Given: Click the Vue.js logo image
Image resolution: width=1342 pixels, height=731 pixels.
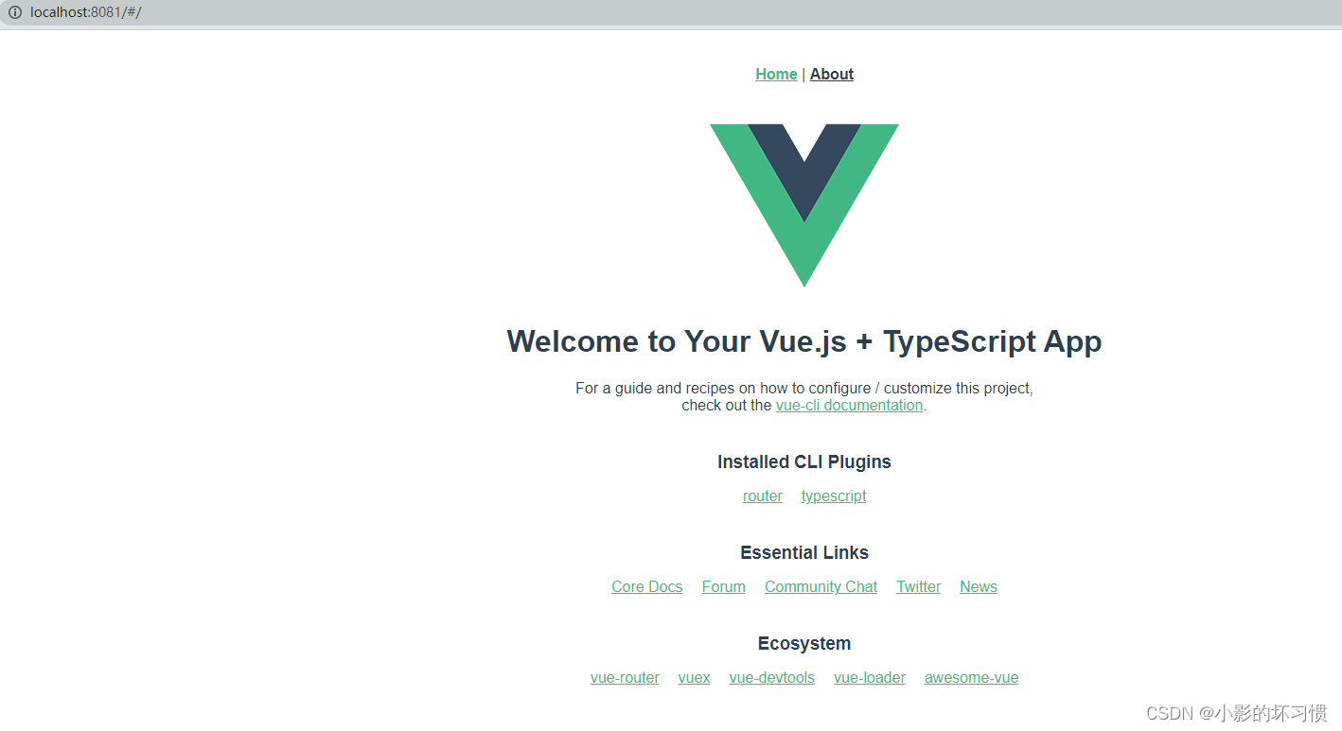Looking at the screenshot, I should pyautogui.click(x=803, y=203).
